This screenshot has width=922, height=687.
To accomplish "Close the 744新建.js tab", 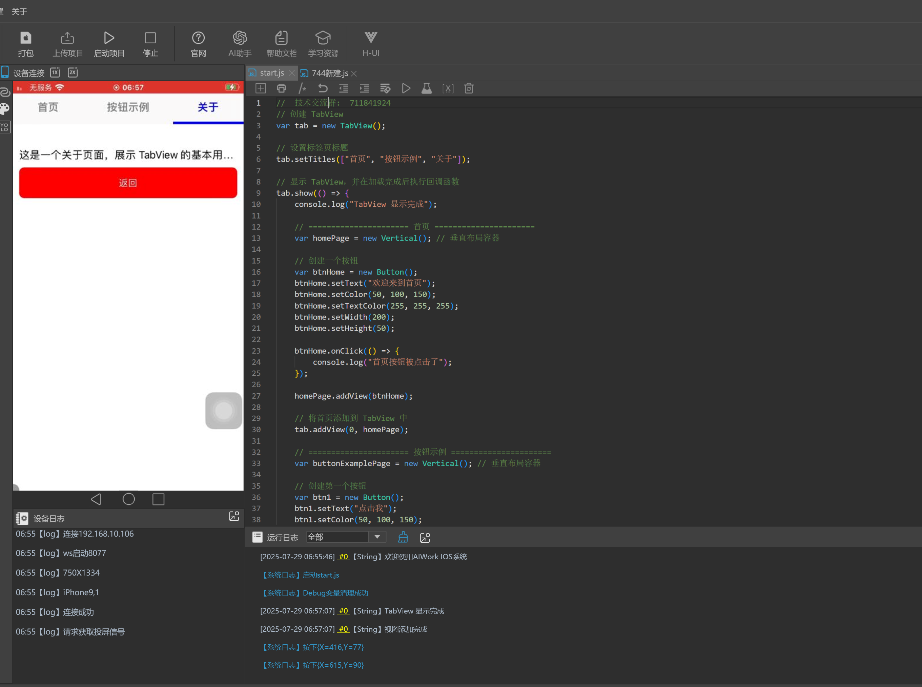I will click(354, 74).
